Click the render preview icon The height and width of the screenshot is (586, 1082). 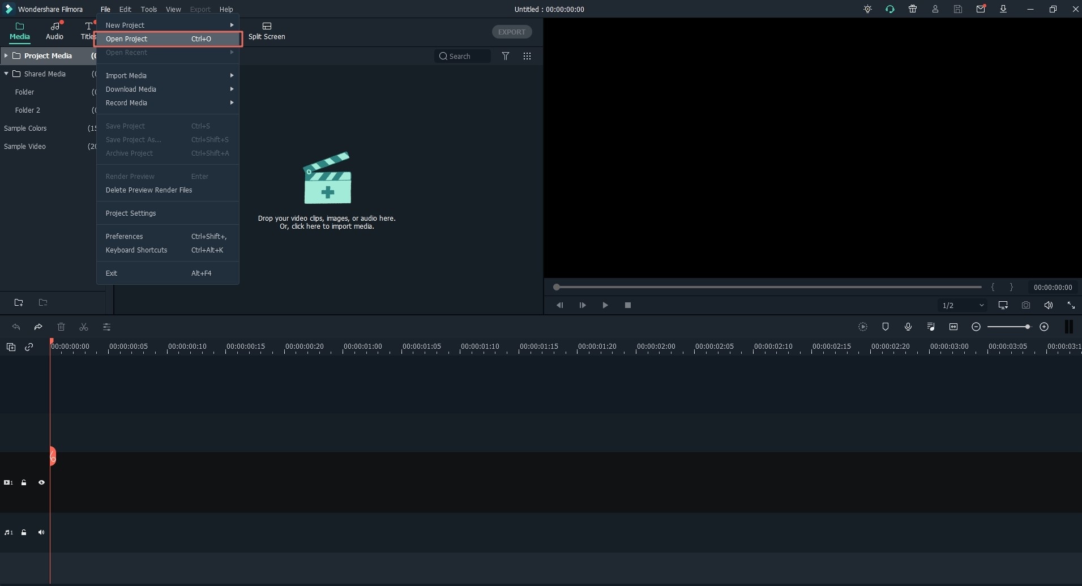863,327
